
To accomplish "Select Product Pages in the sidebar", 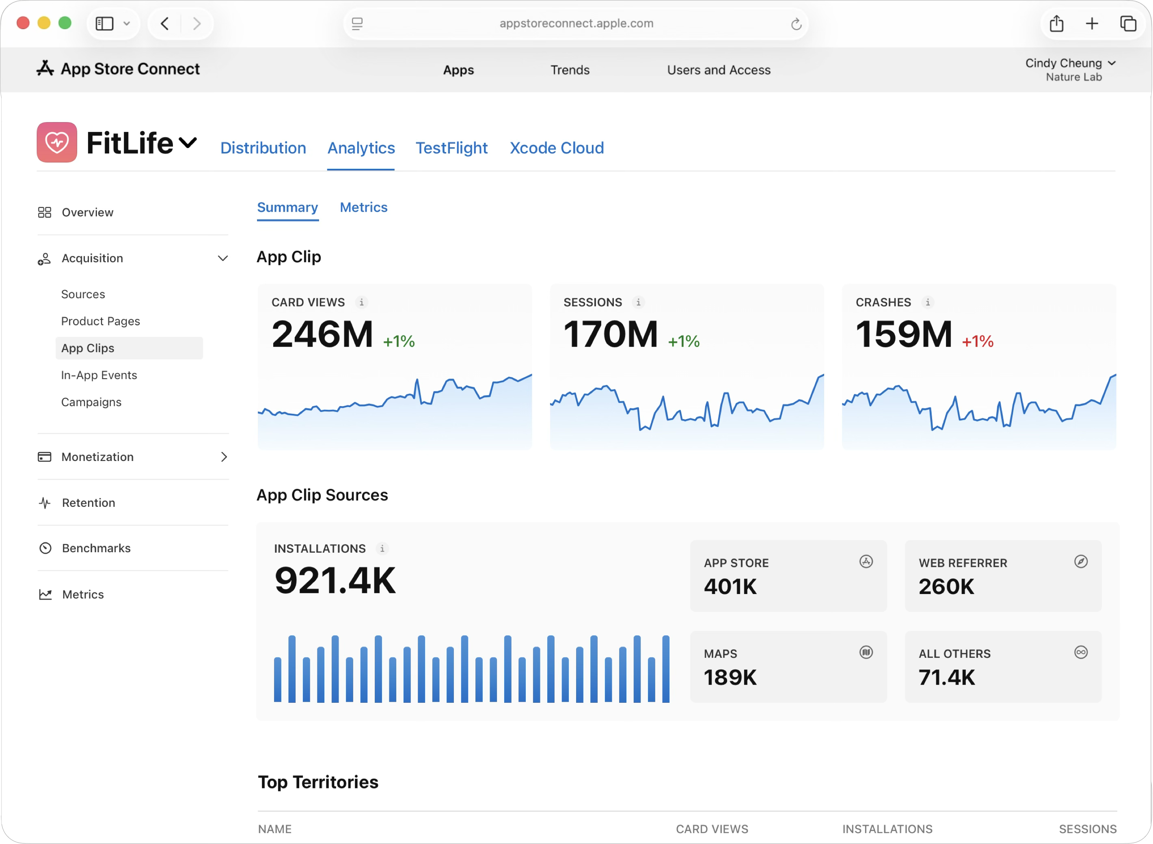I will pos(101,321).
